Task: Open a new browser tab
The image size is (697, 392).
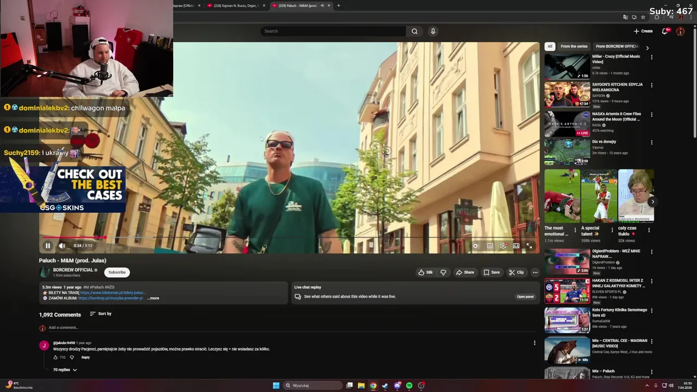Action: click(339, 5)
